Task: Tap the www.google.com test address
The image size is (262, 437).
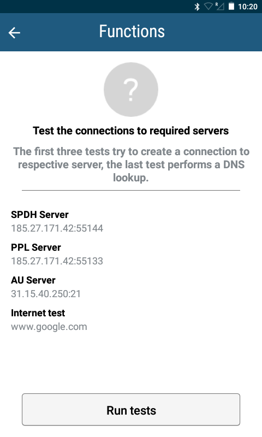Action: click(x=49, y=327)
